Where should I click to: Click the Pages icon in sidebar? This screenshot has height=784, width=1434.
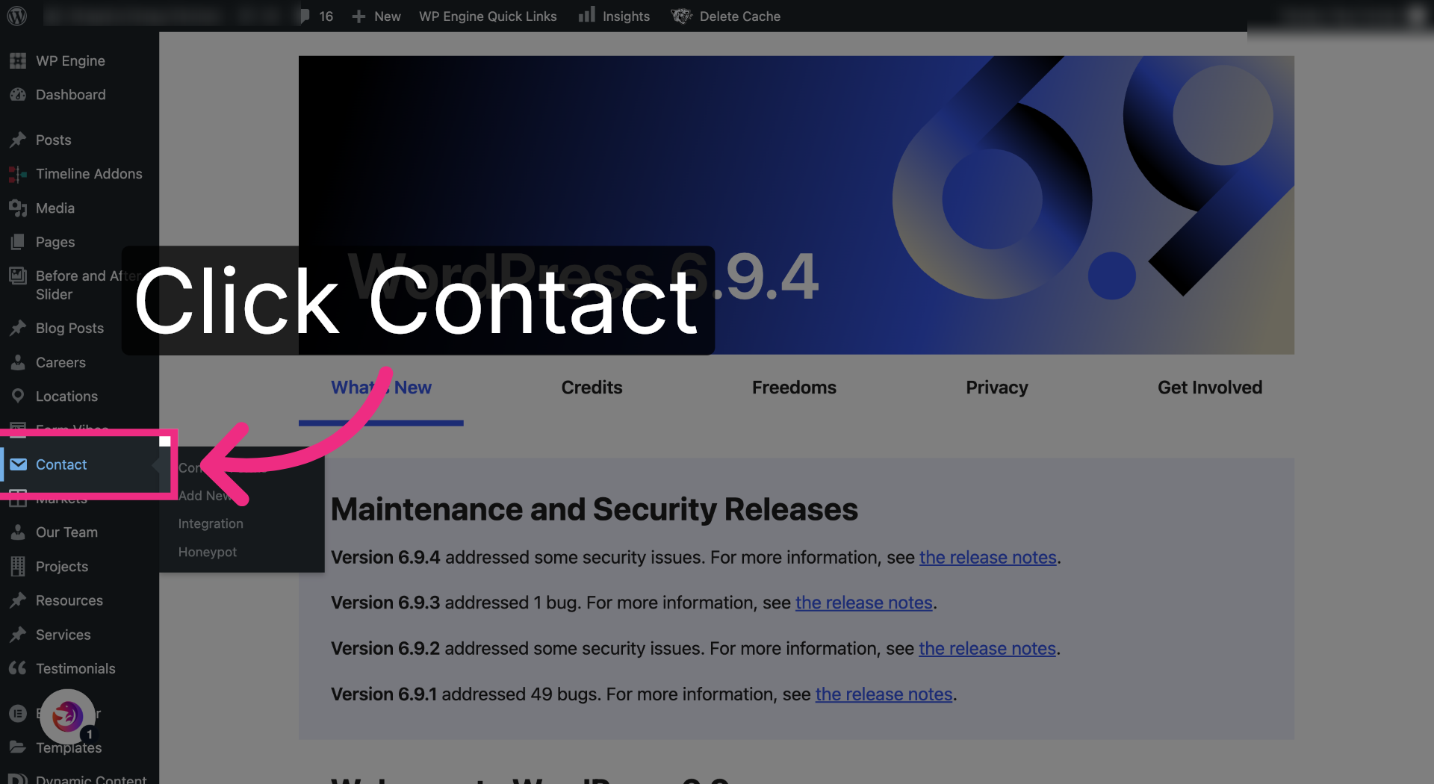18,242
